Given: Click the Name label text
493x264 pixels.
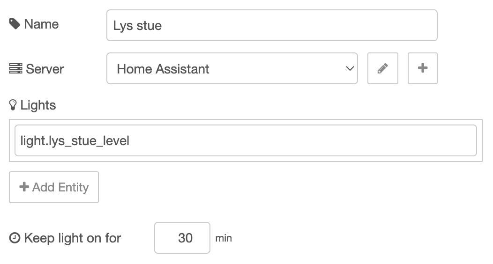Looking at the screenshot, I should tap(41, 24).
